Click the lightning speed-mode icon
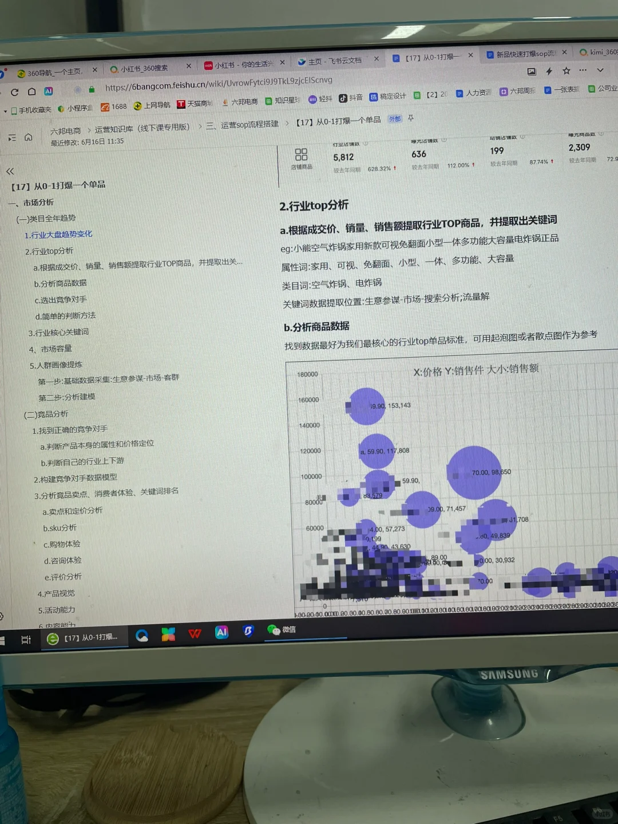This screenshot has width=618, height=824. pos(549,71)
